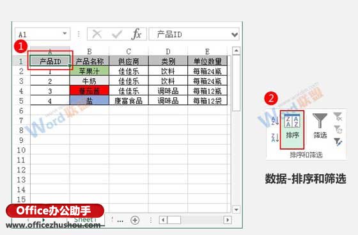Select column B header
Image resolution: width=358 pixels, height=235 pixels.
[89, 51]
